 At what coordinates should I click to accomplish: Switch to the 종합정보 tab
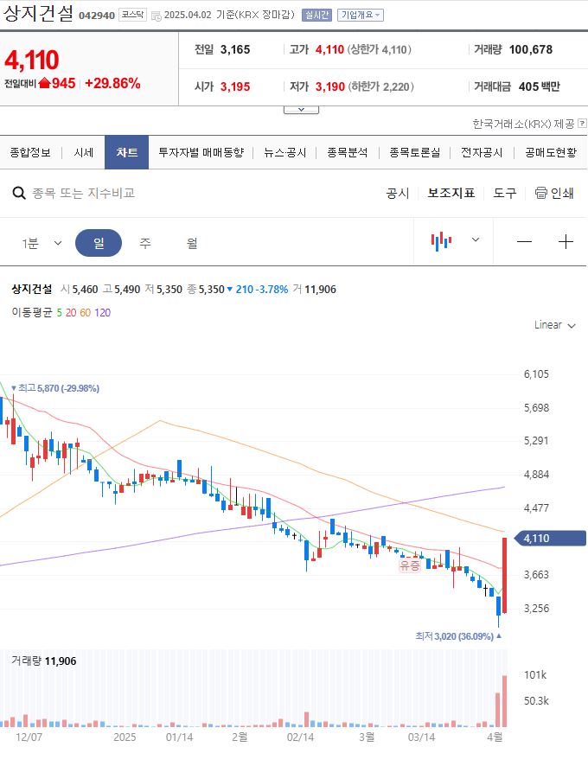(x=30, y=152)
